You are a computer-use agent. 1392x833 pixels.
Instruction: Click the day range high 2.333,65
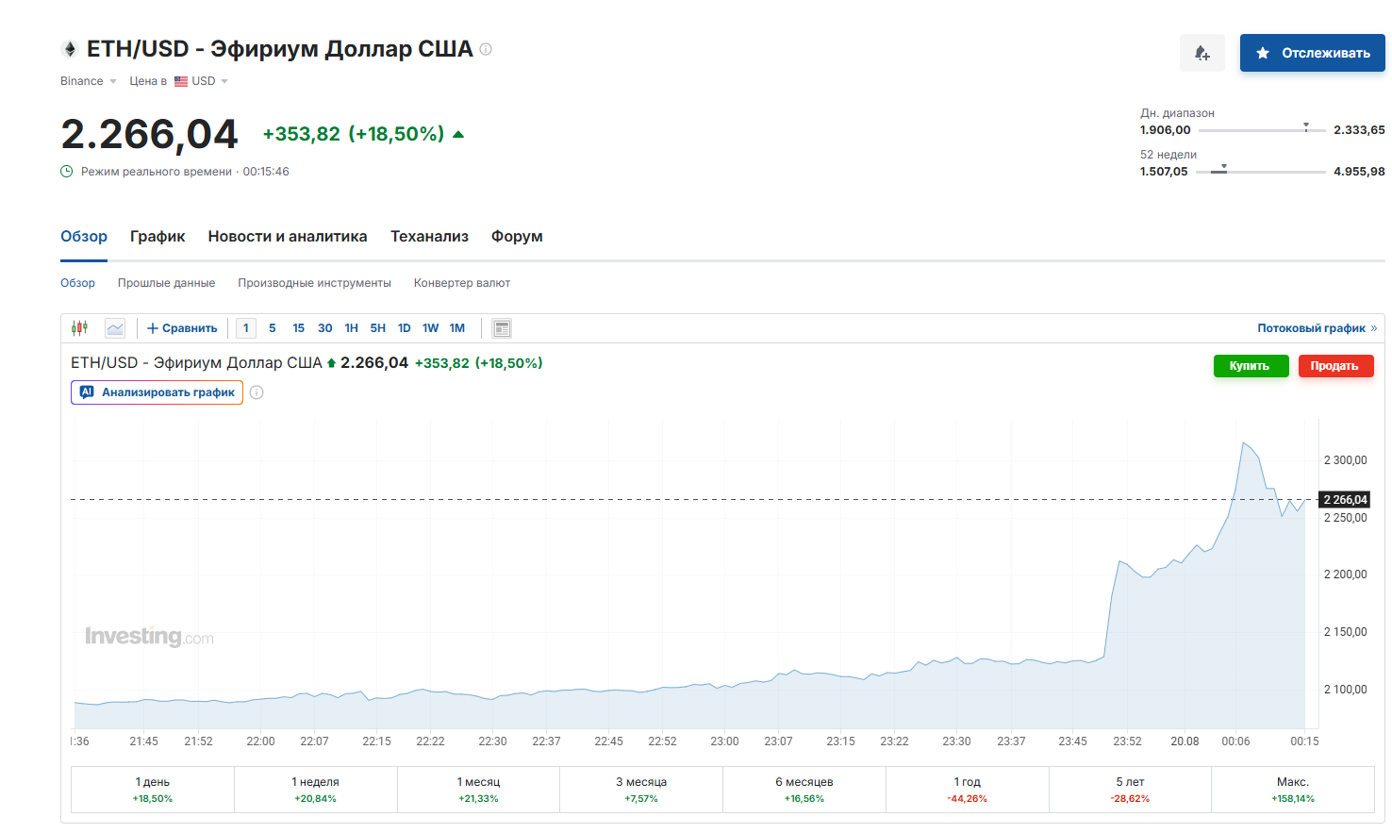coord(1359,130)
